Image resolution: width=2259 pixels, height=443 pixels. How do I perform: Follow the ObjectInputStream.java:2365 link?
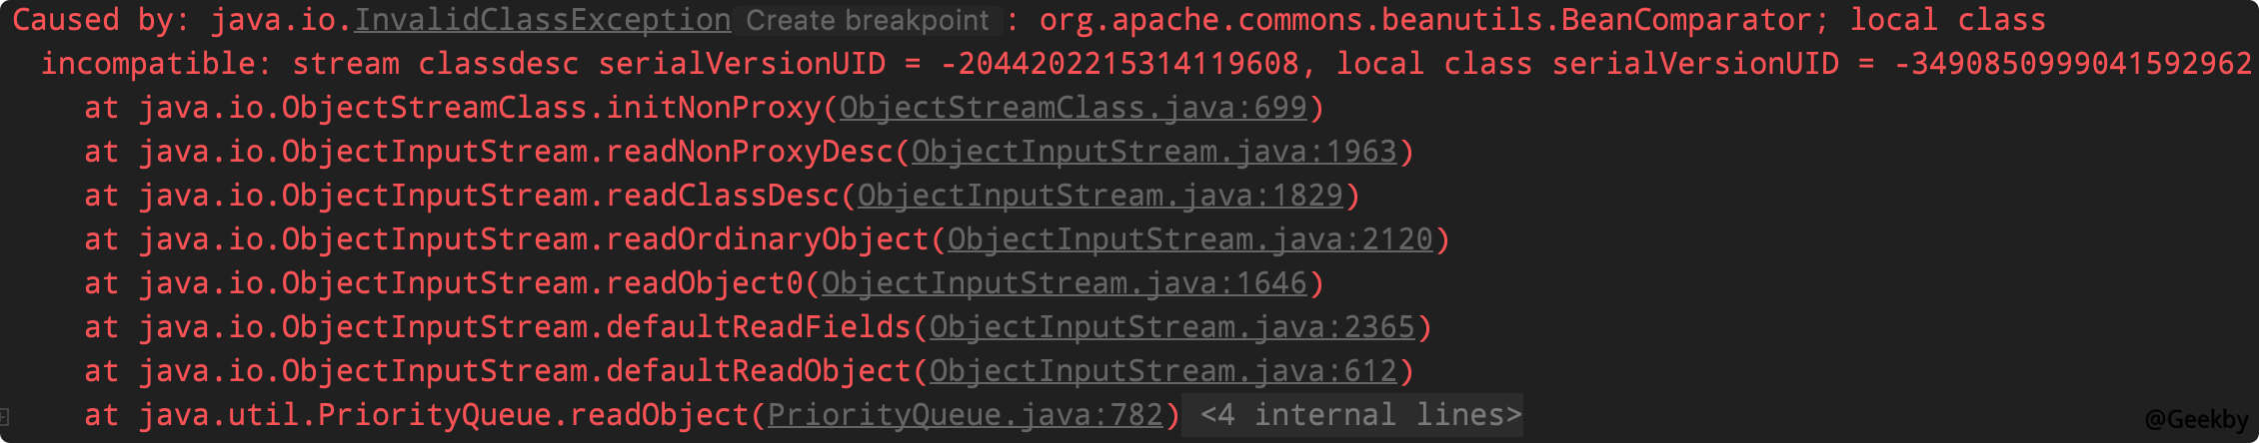point(1171,327)
